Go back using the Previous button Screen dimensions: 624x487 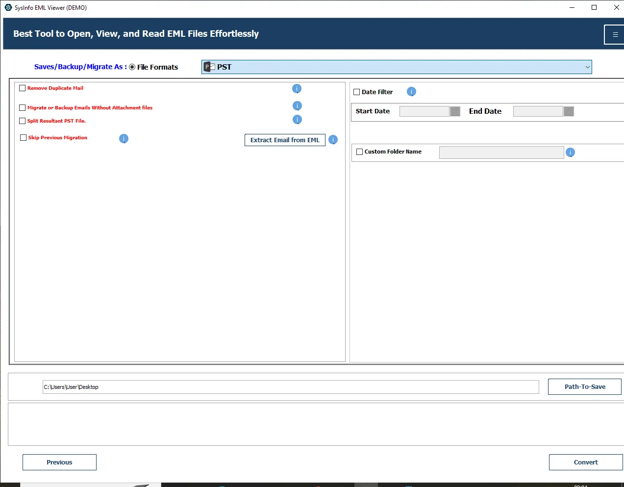pyautogui.click(x=59, y=462)
